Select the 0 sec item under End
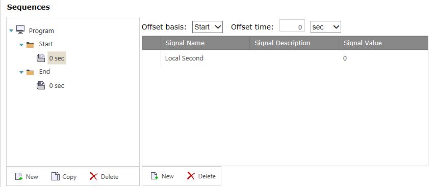This screenshot has width=434, height=187. (x=57, y=86)
